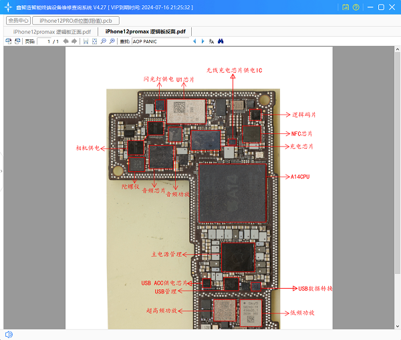Click the search field containing AOP PANIC
Viewport: 401px width, 340px height.
(x=160, y=41)
